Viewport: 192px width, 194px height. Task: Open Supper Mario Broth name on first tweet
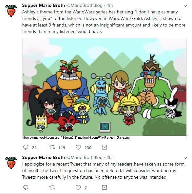pyautogui.click(x=44, y=6)
